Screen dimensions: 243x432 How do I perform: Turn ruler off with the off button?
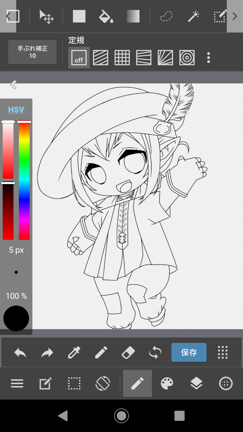tap(79, 57)
